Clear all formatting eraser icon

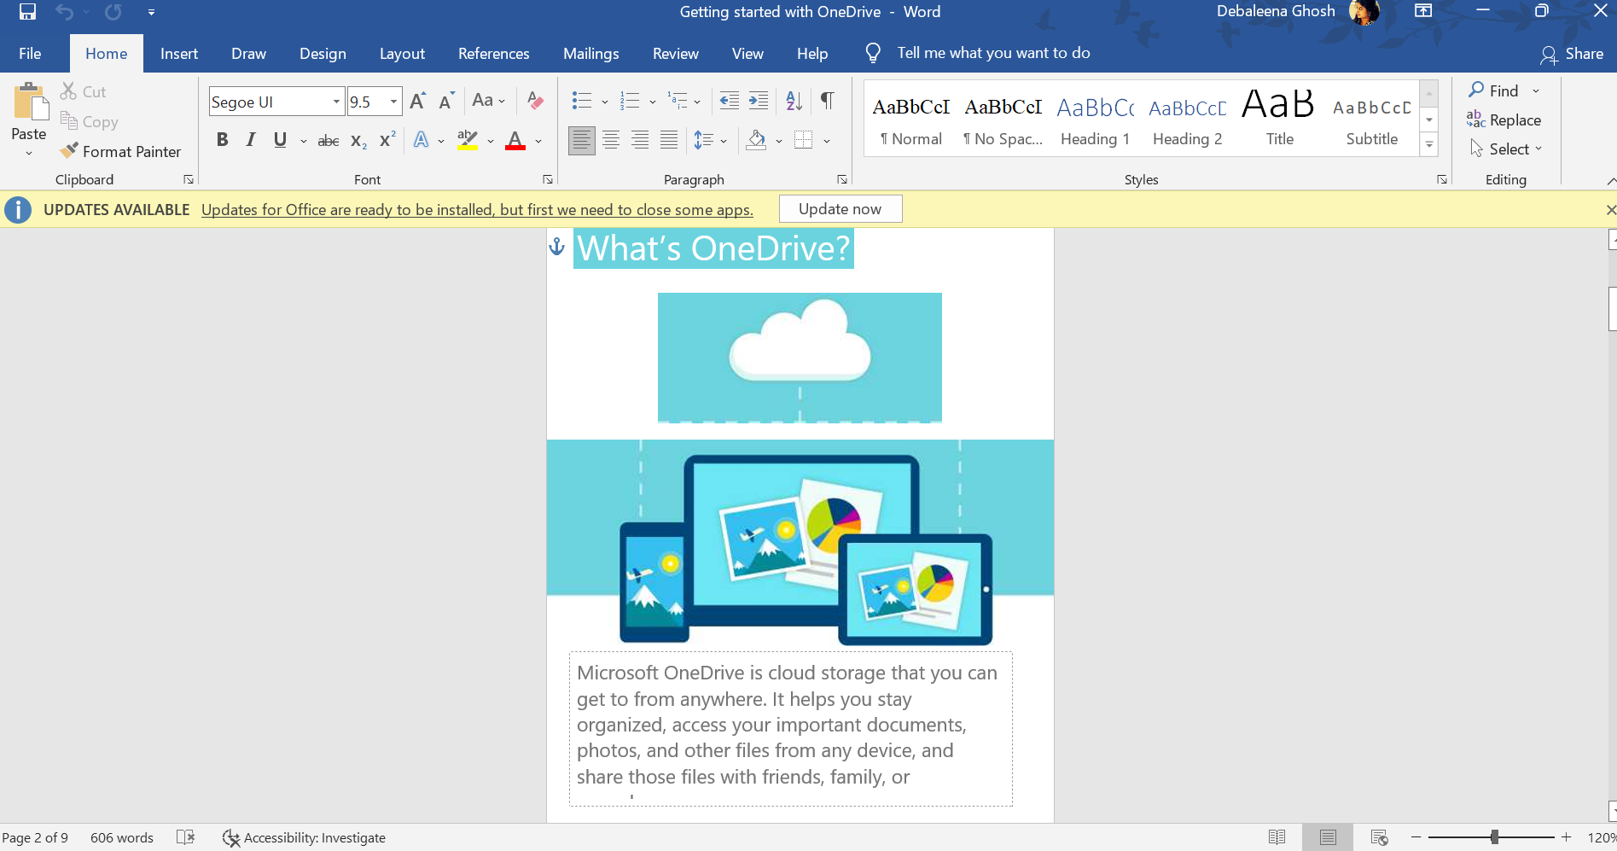535,101
